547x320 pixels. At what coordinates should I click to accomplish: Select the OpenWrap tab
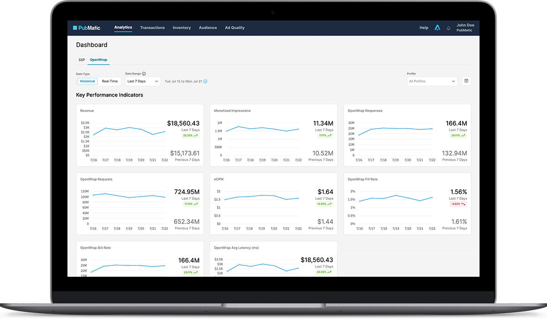(x=98, y=60)
